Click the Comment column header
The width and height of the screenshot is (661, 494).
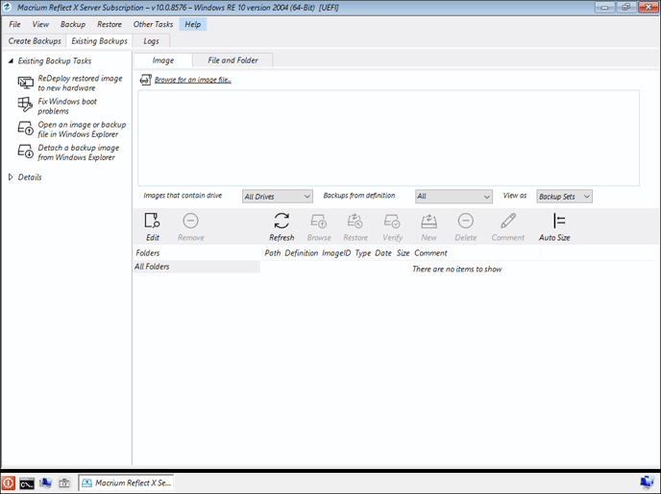pos(477,253)
